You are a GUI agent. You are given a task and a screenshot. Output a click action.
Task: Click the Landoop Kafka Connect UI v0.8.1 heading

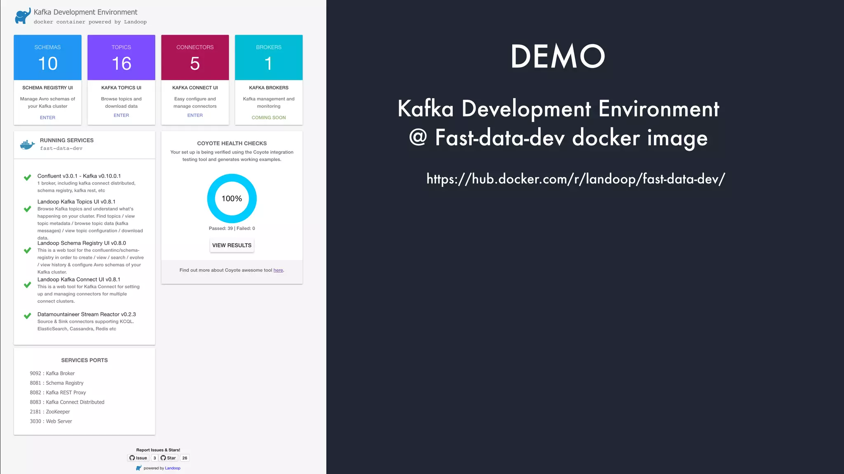tap(79, 279)
